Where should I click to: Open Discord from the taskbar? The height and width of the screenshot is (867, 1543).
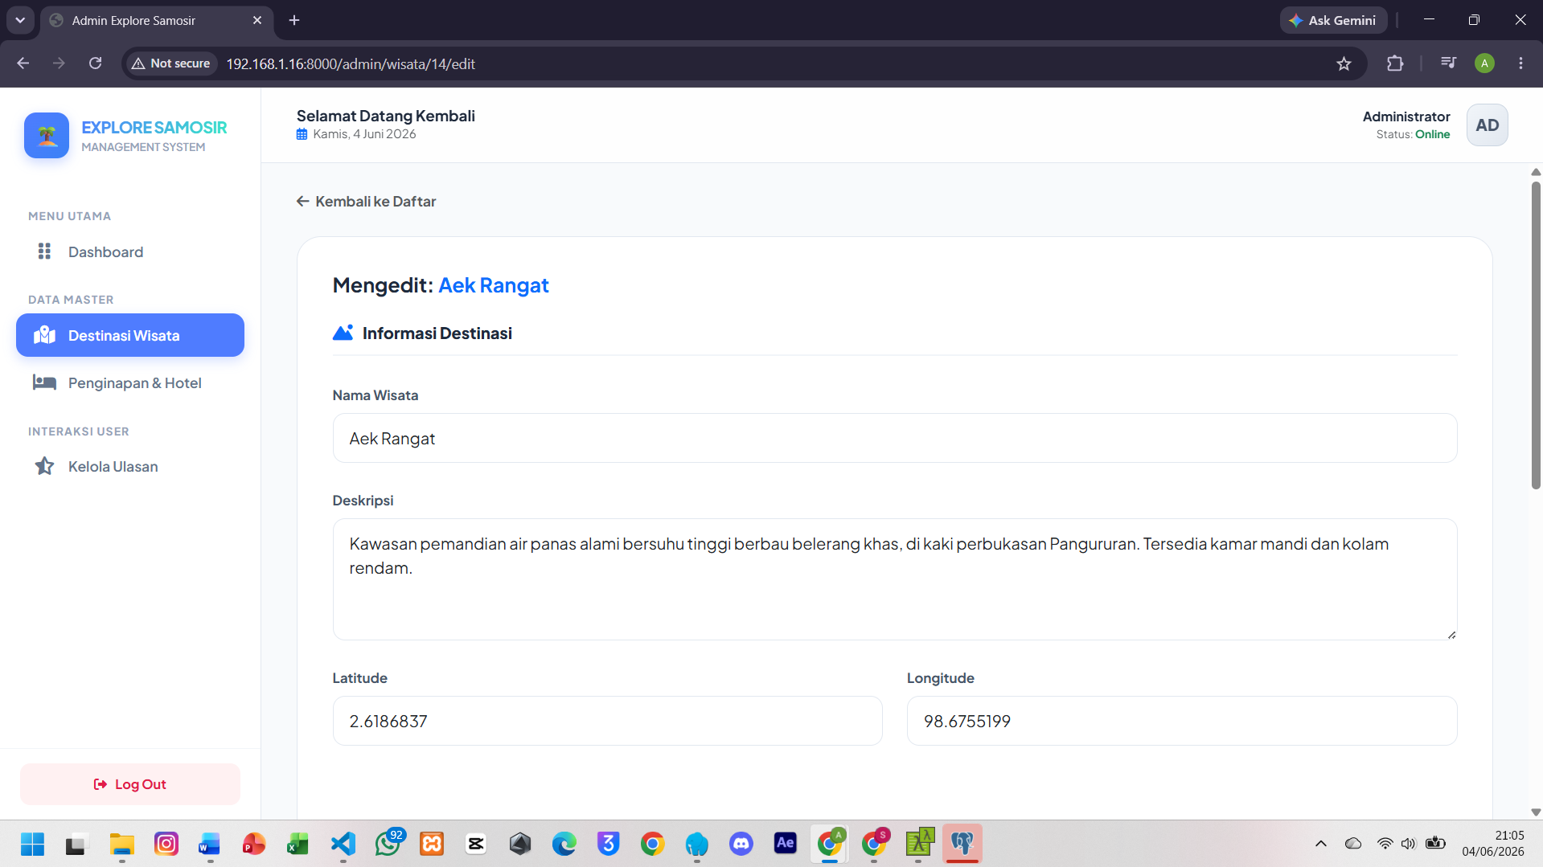pyautogui.click(x=741, y=844)
